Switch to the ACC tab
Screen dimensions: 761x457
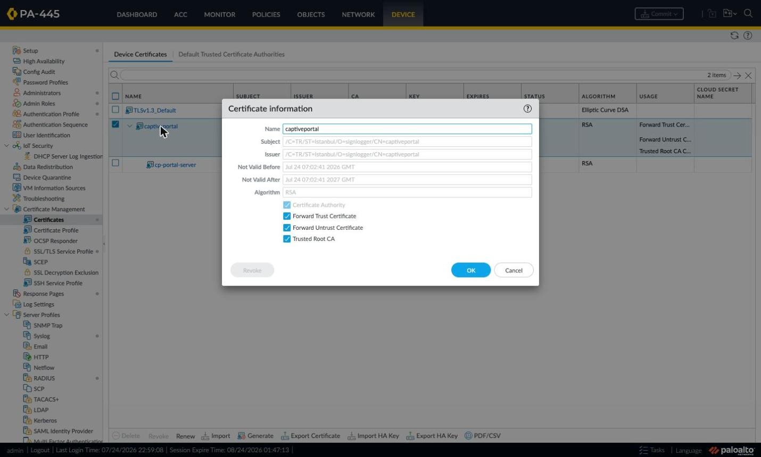[x=180, y=14]
